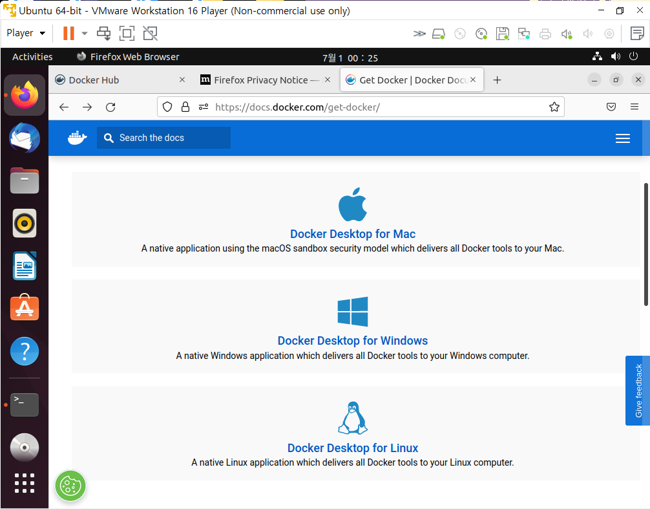
Task: Go forward in Firefox
Action: (87, 107)
